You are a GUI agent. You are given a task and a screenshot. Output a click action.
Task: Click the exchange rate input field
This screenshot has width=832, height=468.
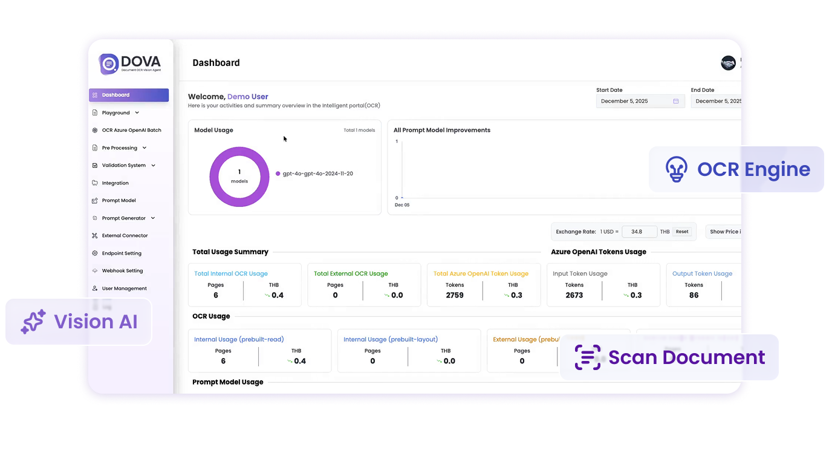639,232
